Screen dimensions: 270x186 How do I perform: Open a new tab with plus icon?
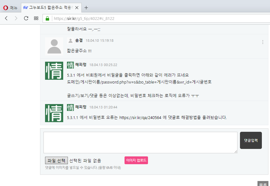(x=86, y=8)
